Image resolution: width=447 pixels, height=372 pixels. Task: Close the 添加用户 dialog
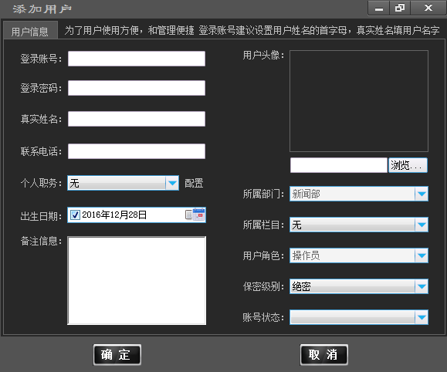coord(428,8)
